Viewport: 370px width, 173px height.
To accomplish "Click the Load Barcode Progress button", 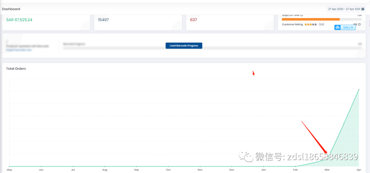I will click(x=184, y=46).
